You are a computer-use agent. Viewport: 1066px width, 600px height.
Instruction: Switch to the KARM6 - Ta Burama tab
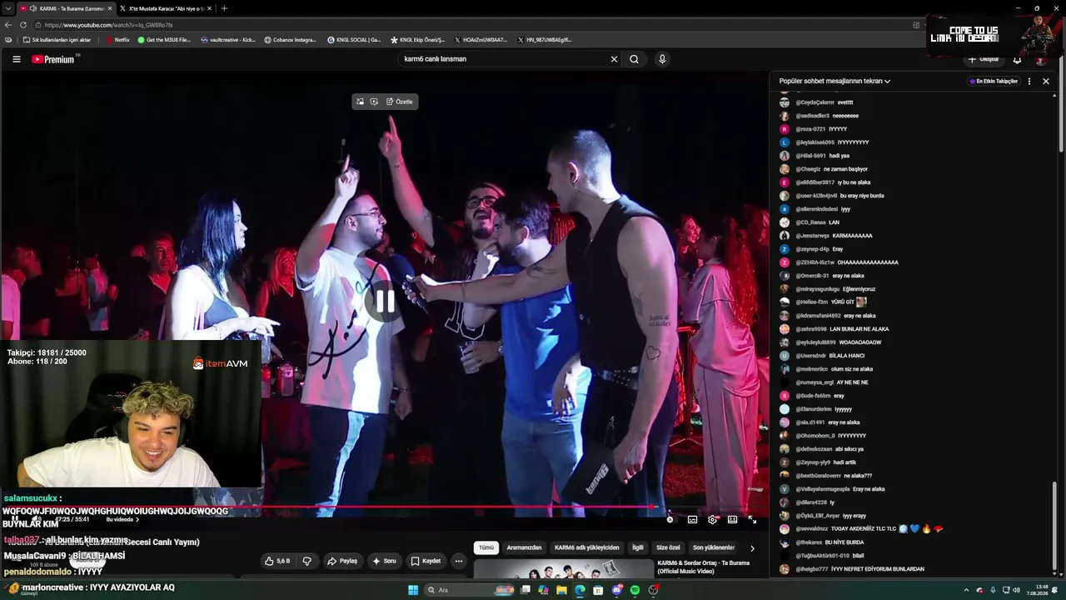pos(66,8)
